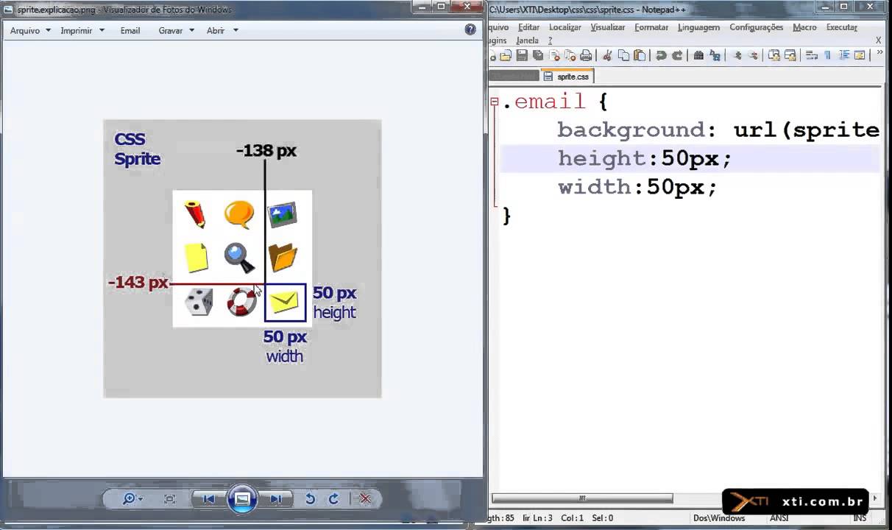The height and width of the screenshot is (530, 892).
Task: Click the Photo Viewer help icon
Action: 470,30
